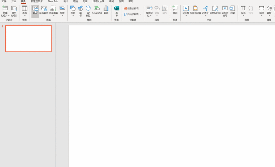Click 幻灯片编号 (Slide Number) icon
The width and height of the screenshot is (275, 167).
(225, 8)
